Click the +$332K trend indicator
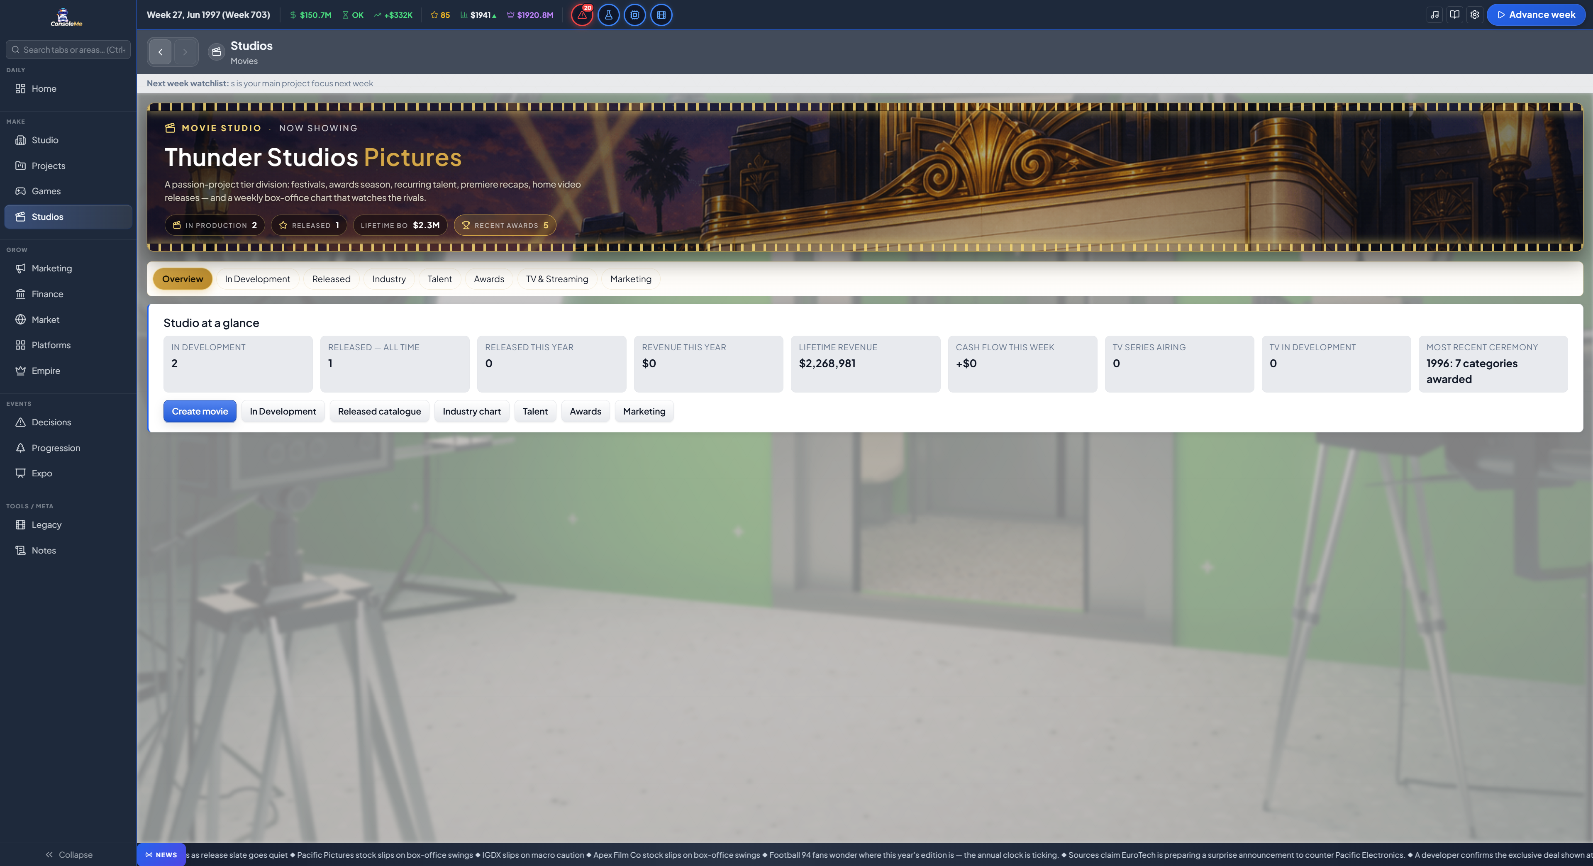1593x866 pixels. click(x=393, y=15)
